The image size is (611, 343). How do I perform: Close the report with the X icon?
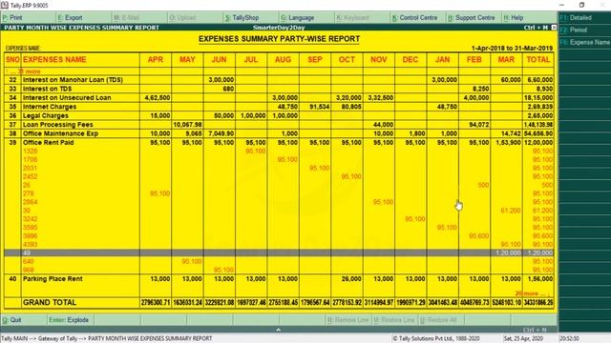pyautogui.click(x=554, y=28)
